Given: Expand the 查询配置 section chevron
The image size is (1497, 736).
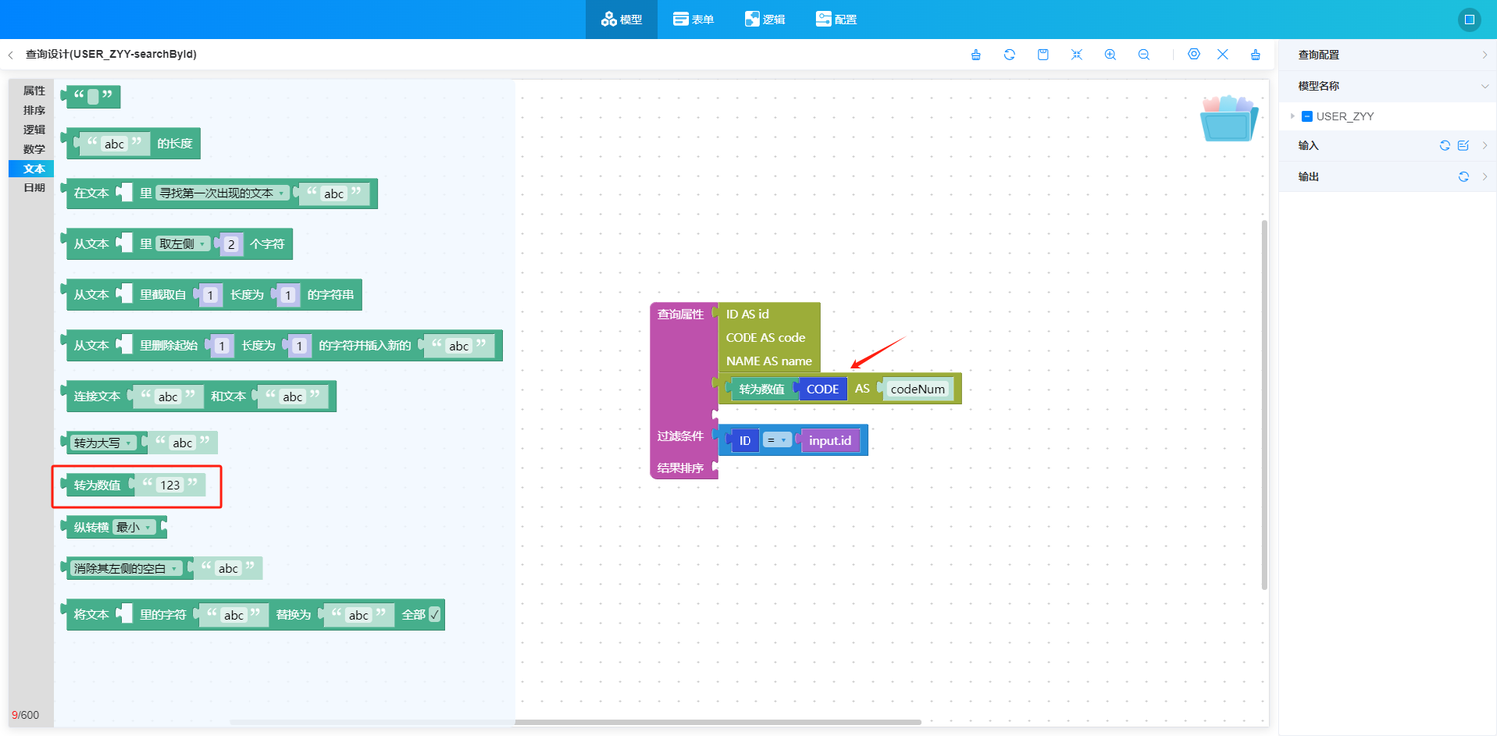Looking at the screenshot, I should (x=1485, y=55).
